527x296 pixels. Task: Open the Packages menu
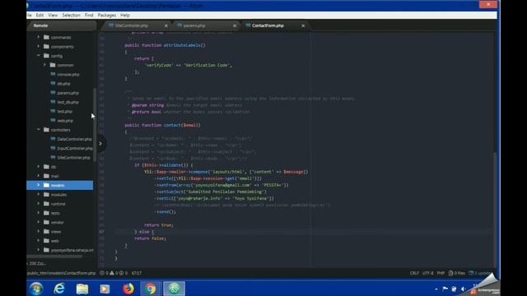tap(106, 15)
